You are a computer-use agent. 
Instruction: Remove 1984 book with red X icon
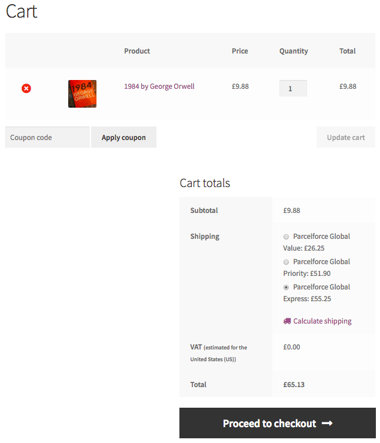(x=26, y=88)
